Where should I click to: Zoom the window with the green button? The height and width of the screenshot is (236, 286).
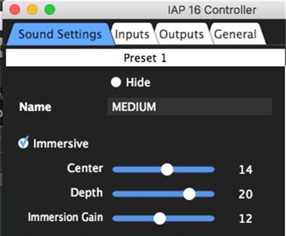point(50,10)
